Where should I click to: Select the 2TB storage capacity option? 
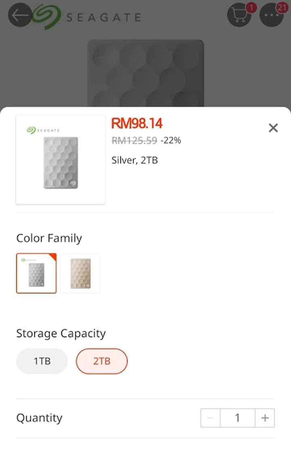[101, 361]
